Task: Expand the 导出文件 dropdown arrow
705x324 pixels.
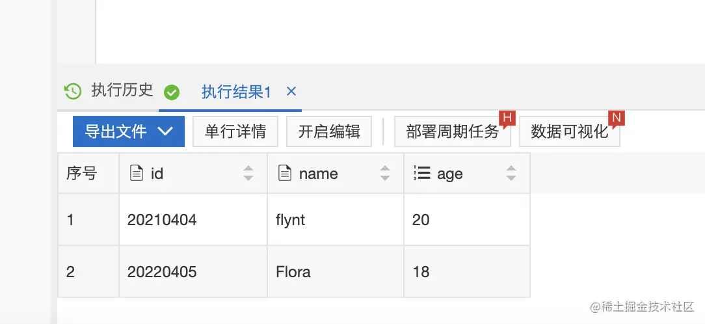Action: (165, 131)
